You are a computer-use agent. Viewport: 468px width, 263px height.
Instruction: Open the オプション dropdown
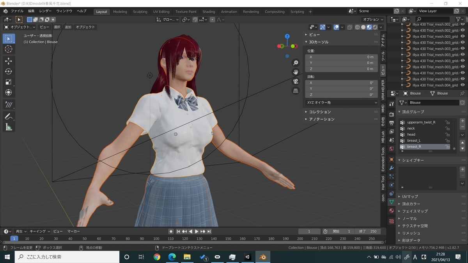[x=372, y=19]
